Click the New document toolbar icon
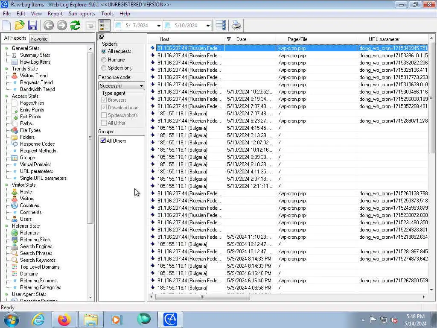Screen dimensions: 437x328 [x=7, y=25]
